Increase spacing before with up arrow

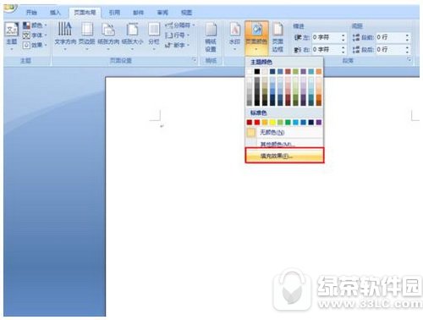click(407, 35)
